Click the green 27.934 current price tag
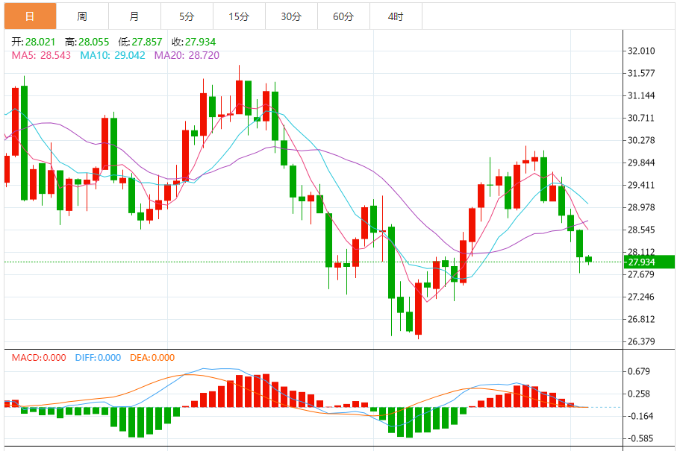680x451 pixels. (x=649, y=262)
